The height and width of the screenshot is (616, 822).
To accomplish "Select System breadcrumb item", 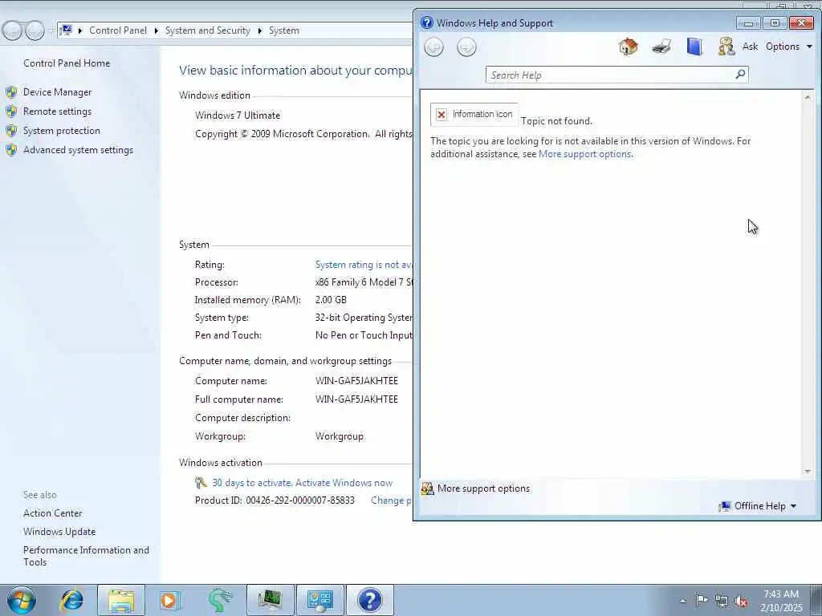I will pyautogui.click(x=284, y=30).
